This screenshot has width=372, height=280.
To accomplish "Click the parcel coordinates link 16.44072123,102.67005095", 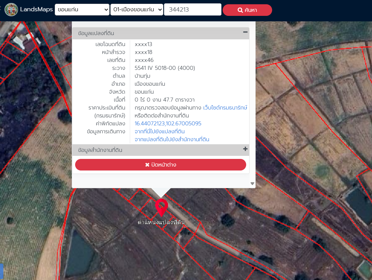I will click(x=168, y=124).
